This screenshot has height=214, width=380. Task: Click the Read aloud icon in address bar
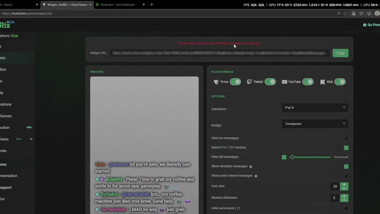(x=339, y=13)
